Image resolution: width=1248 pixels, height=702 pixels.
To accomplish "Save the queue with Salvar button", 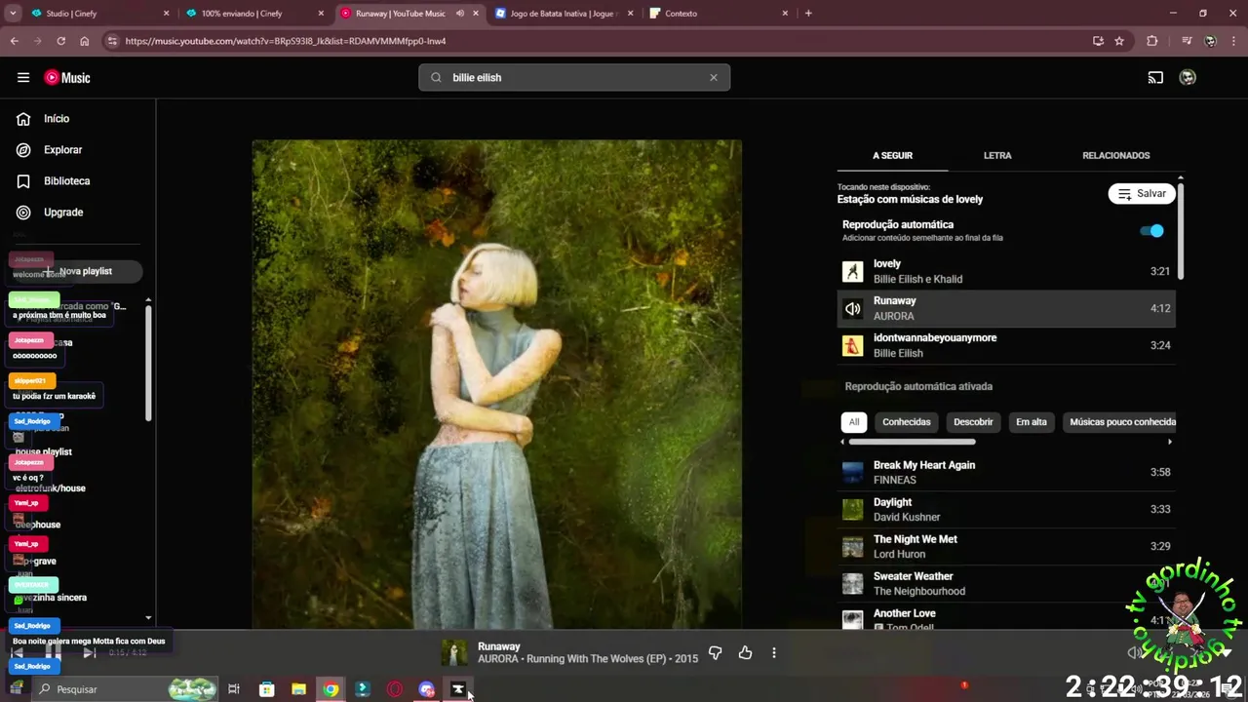I will (1142, 194).
